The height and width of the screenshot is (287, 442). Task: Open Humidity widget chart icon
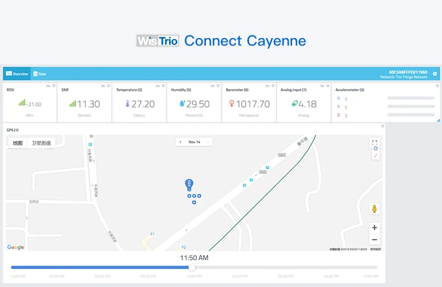click(x=213, y=86)
